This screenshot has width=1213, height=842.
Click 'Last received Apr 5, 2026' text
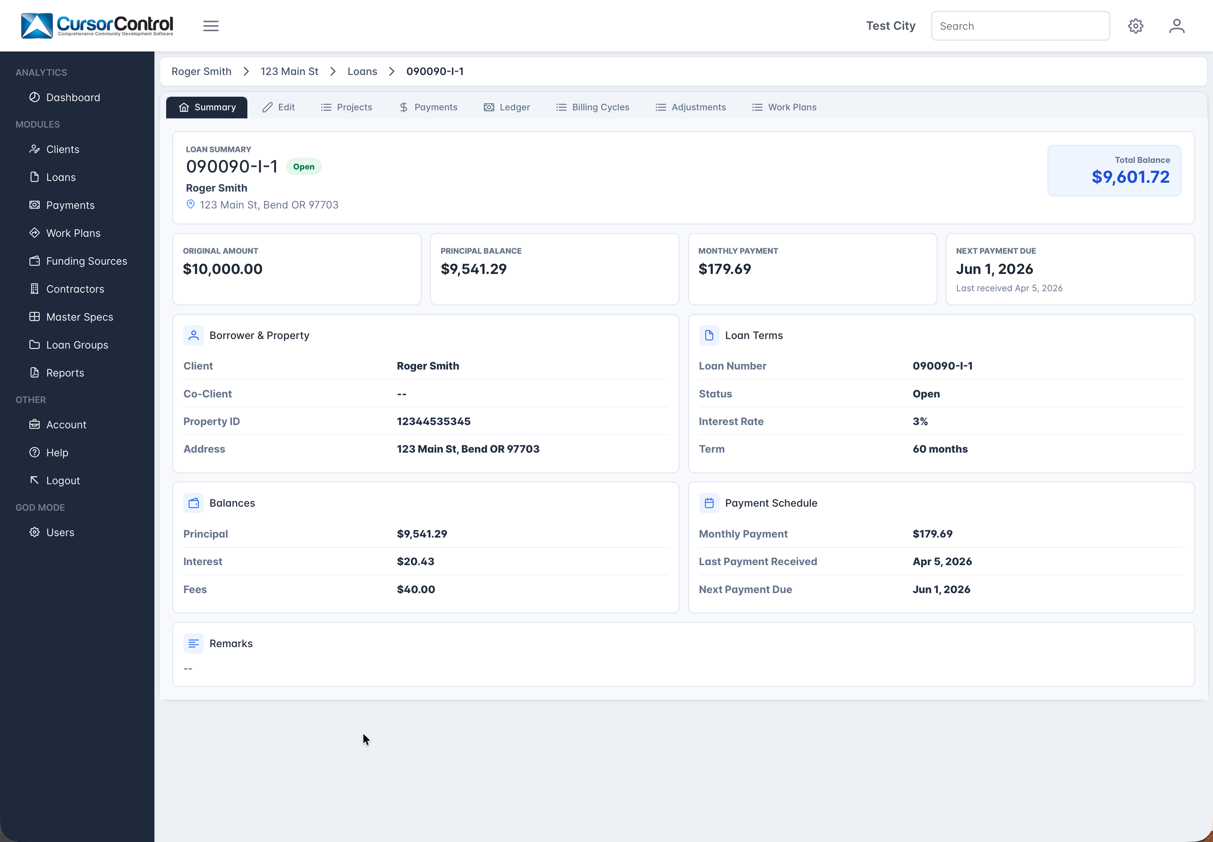point(1009,288)
